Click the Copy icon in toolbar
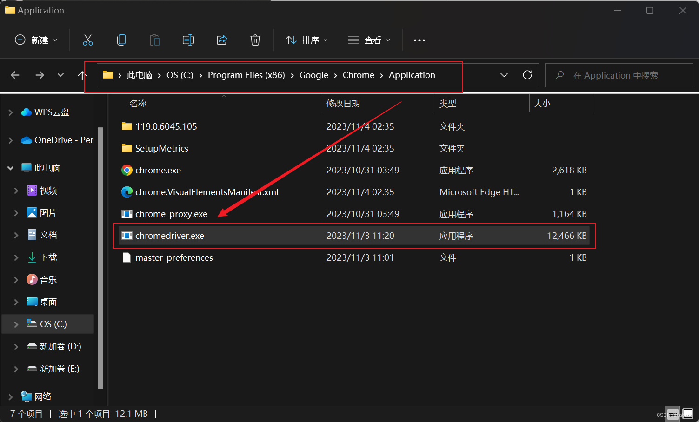Screen dimensions: 699x422 click(x=121, y=40)
